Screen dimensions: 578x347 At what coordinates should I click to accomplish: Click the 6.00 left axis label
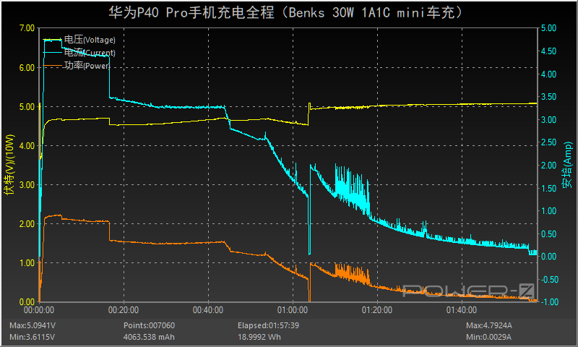click(x=27, y=68)
